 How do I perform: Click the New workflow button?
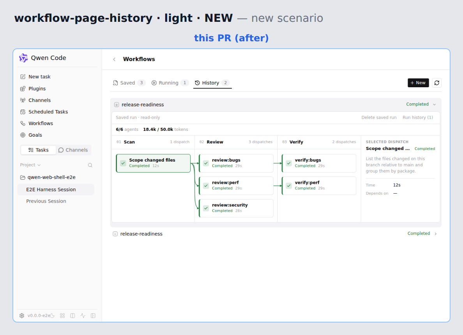tap(418, 83)
